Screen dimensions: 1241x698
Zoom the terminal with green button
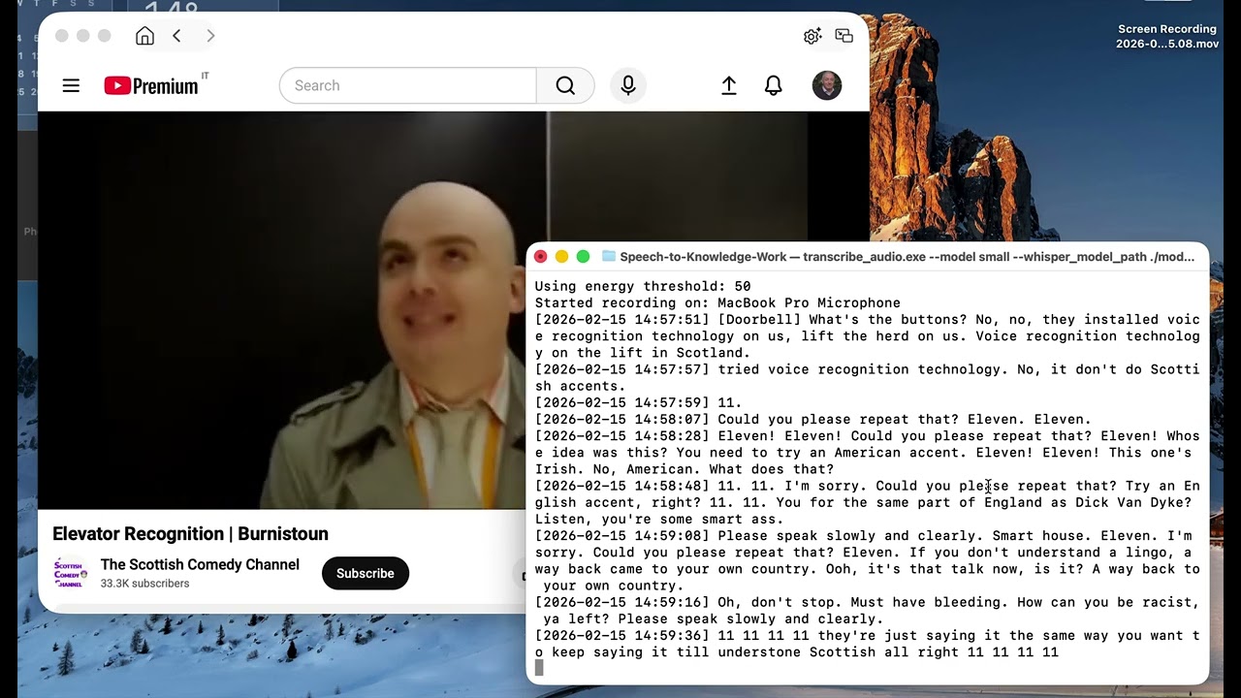click(584, 257)
